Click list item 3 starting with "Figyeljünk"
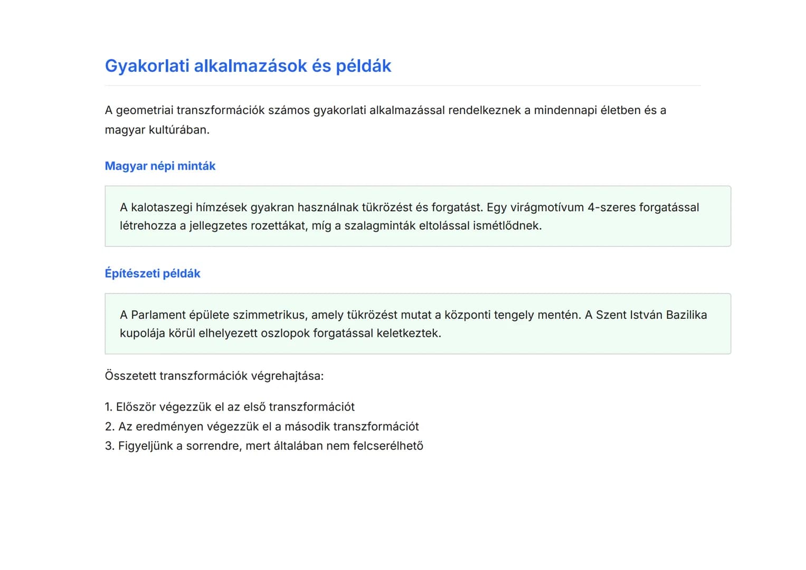 pyautogui.click(x=264, y=446)
